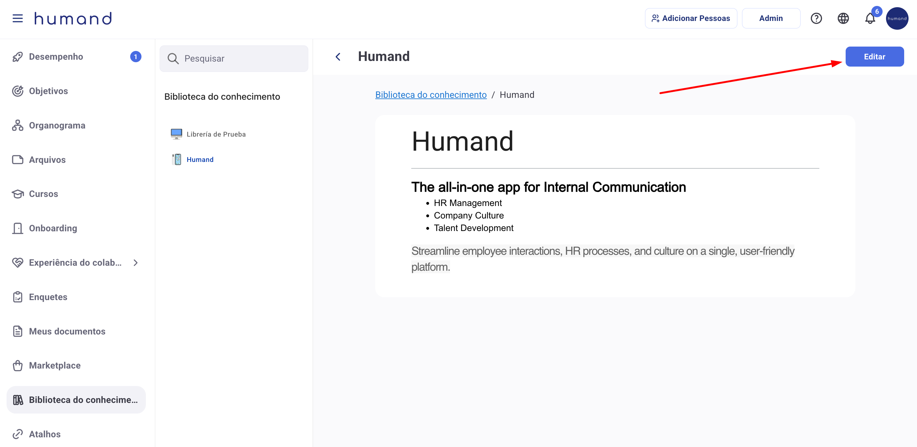Click the 'Talent Development' bullet

pyautogui.click(x=474, y=228)
